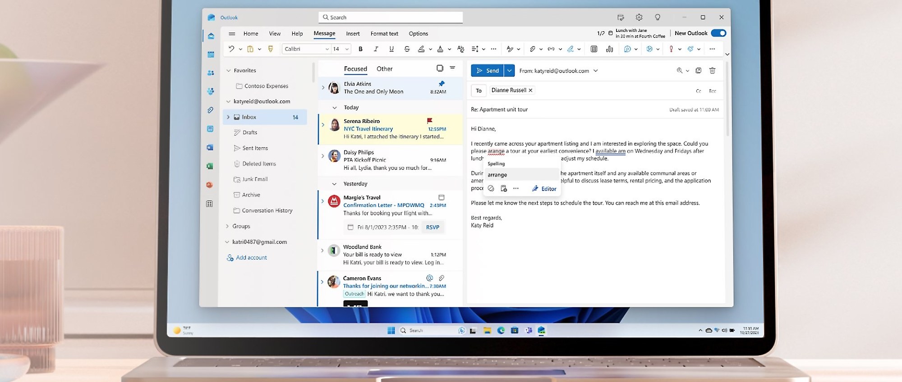Toggle the navigation pane hamburger

232,33
